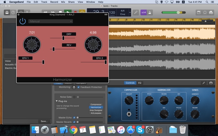The width and height of the screenshot is (218, 136).
Task: Toggle the metronome icon
Action: 150,13
